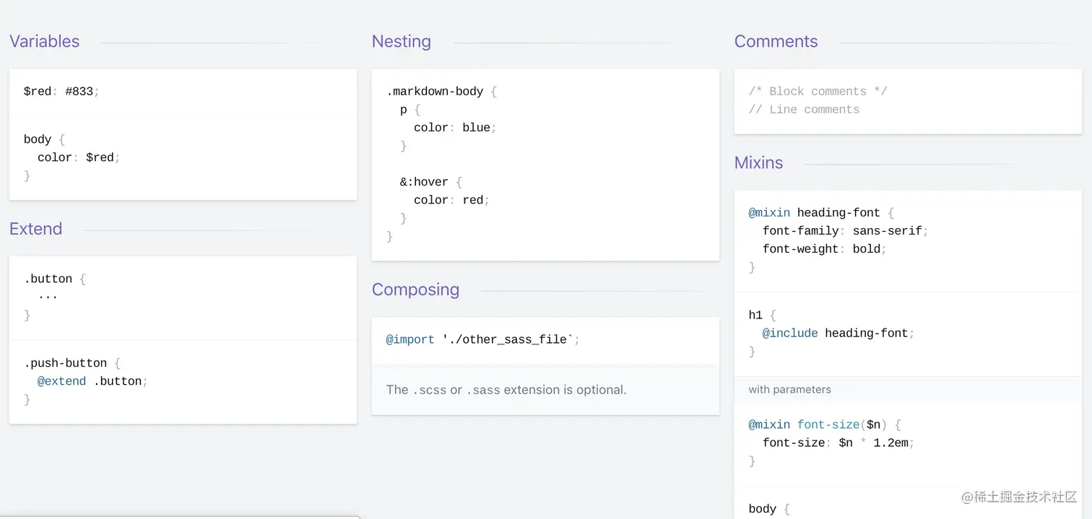The image size is (1092, 519).
Task: Click the 'with parameters' sub-heading label
Action: [x=789, y=390]
